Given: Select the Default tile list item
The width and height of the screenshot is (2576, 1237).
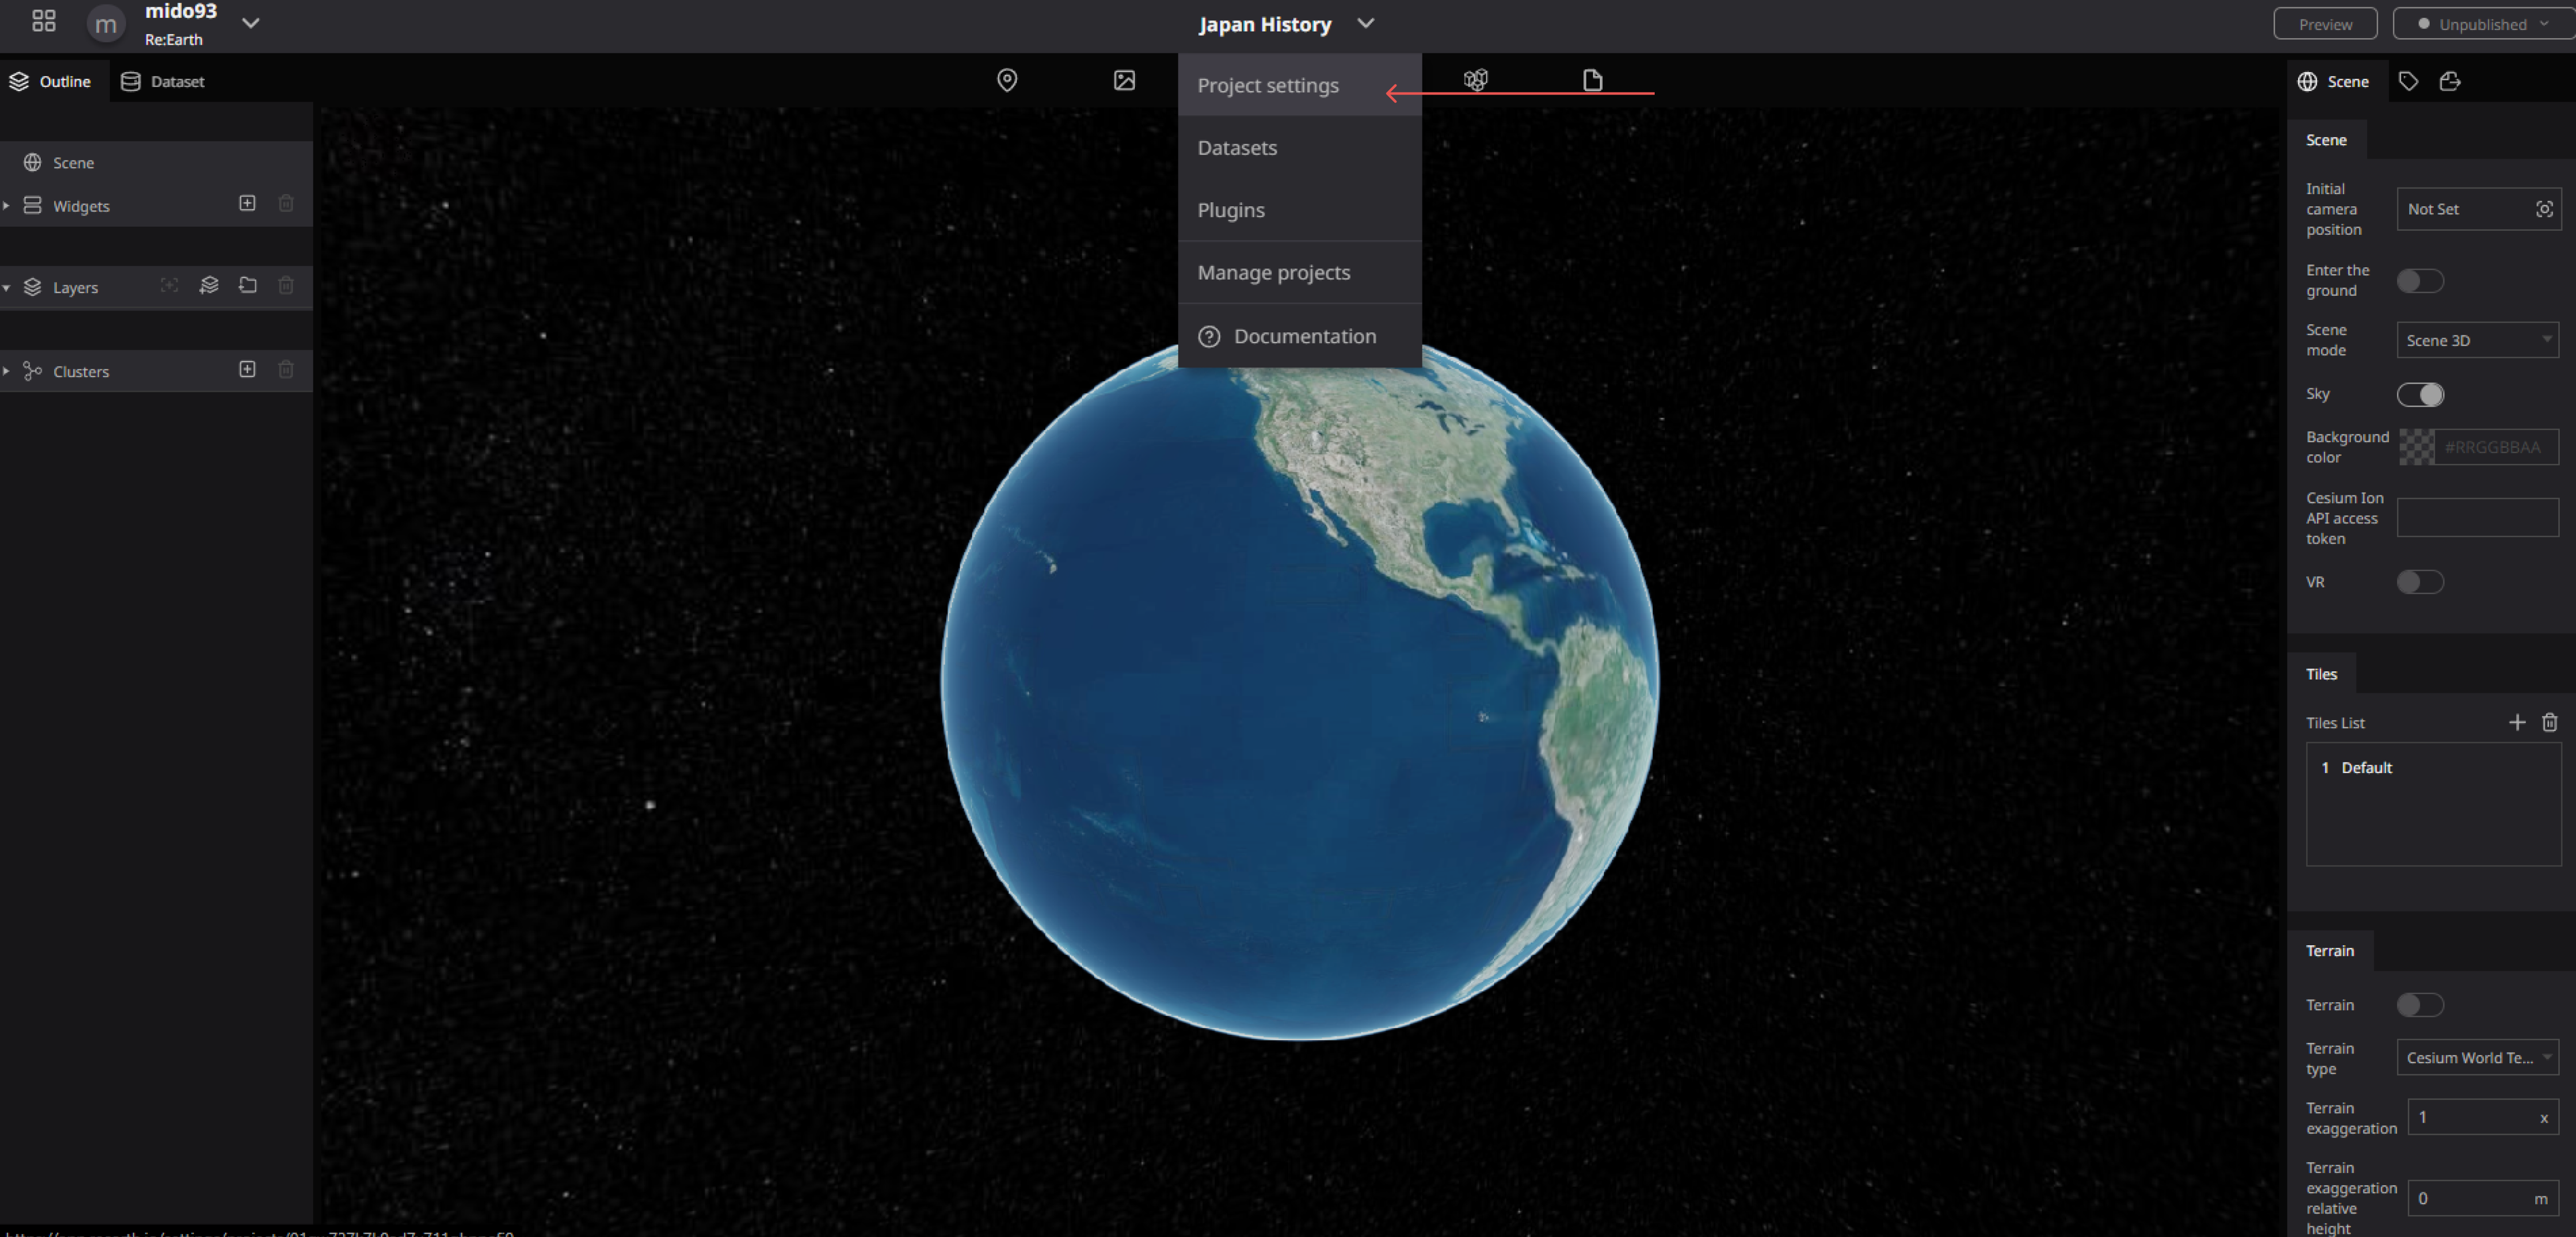Looking at the screenshot, I should pos(2433,767).
